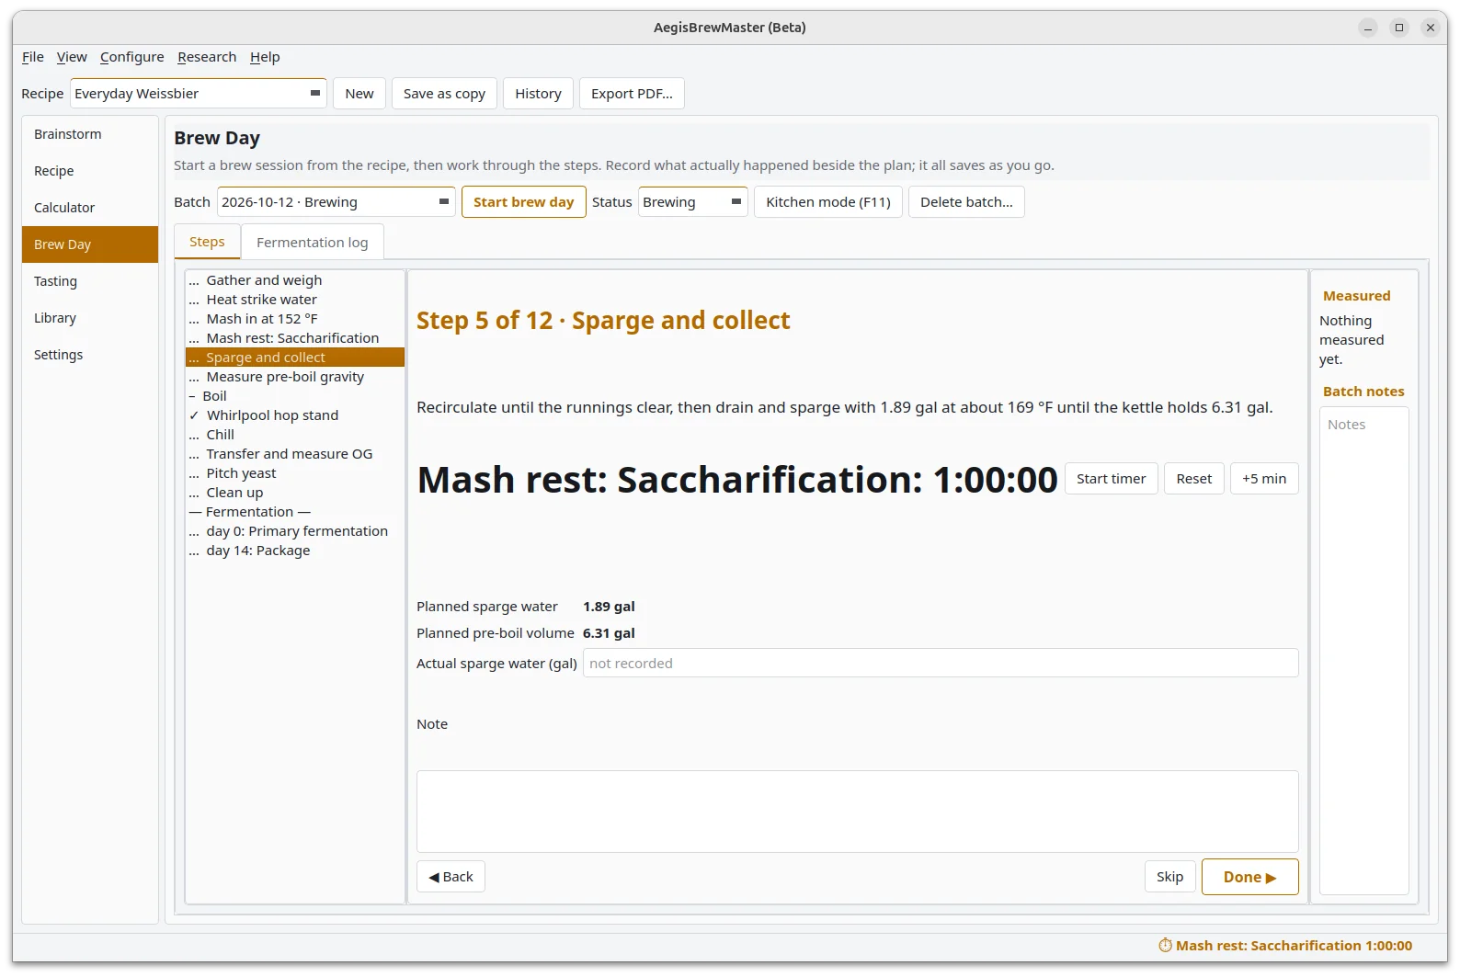
Task: Select the Steps tab
Action: [x=207, y=242]
